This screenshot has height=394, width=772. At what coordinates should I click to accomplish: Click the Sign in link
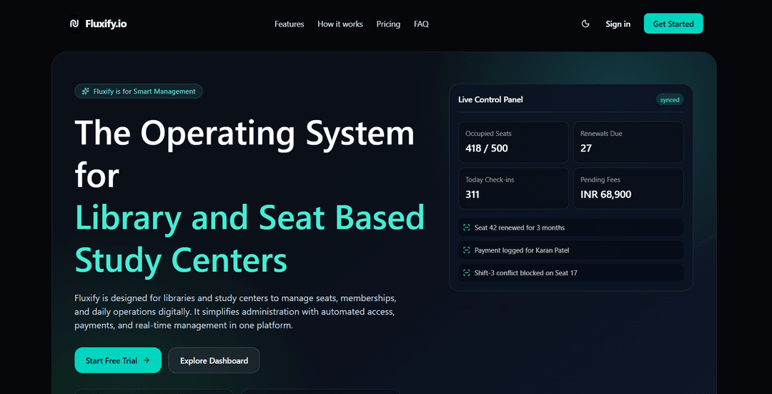[618, 24]
